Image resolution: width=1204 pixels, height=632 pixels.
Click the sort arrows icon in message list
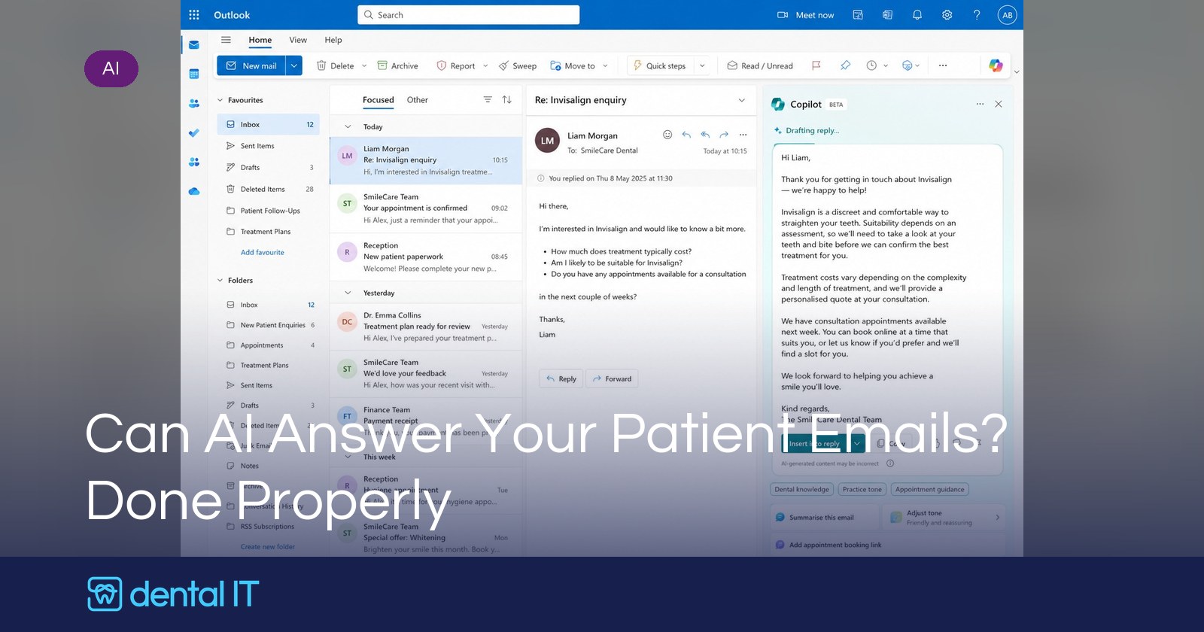tap(507, 100)
